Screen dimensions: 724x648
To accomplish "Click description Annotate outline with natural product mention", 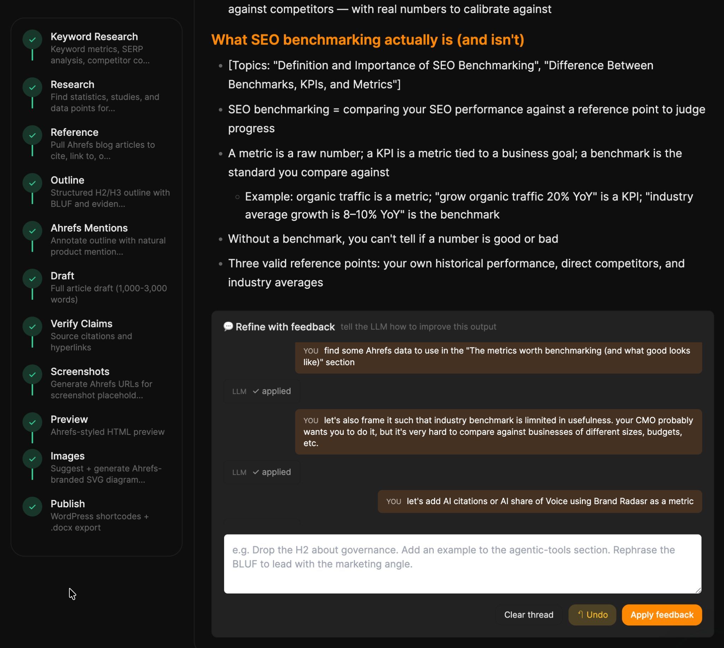I will [x=108, y=246].
